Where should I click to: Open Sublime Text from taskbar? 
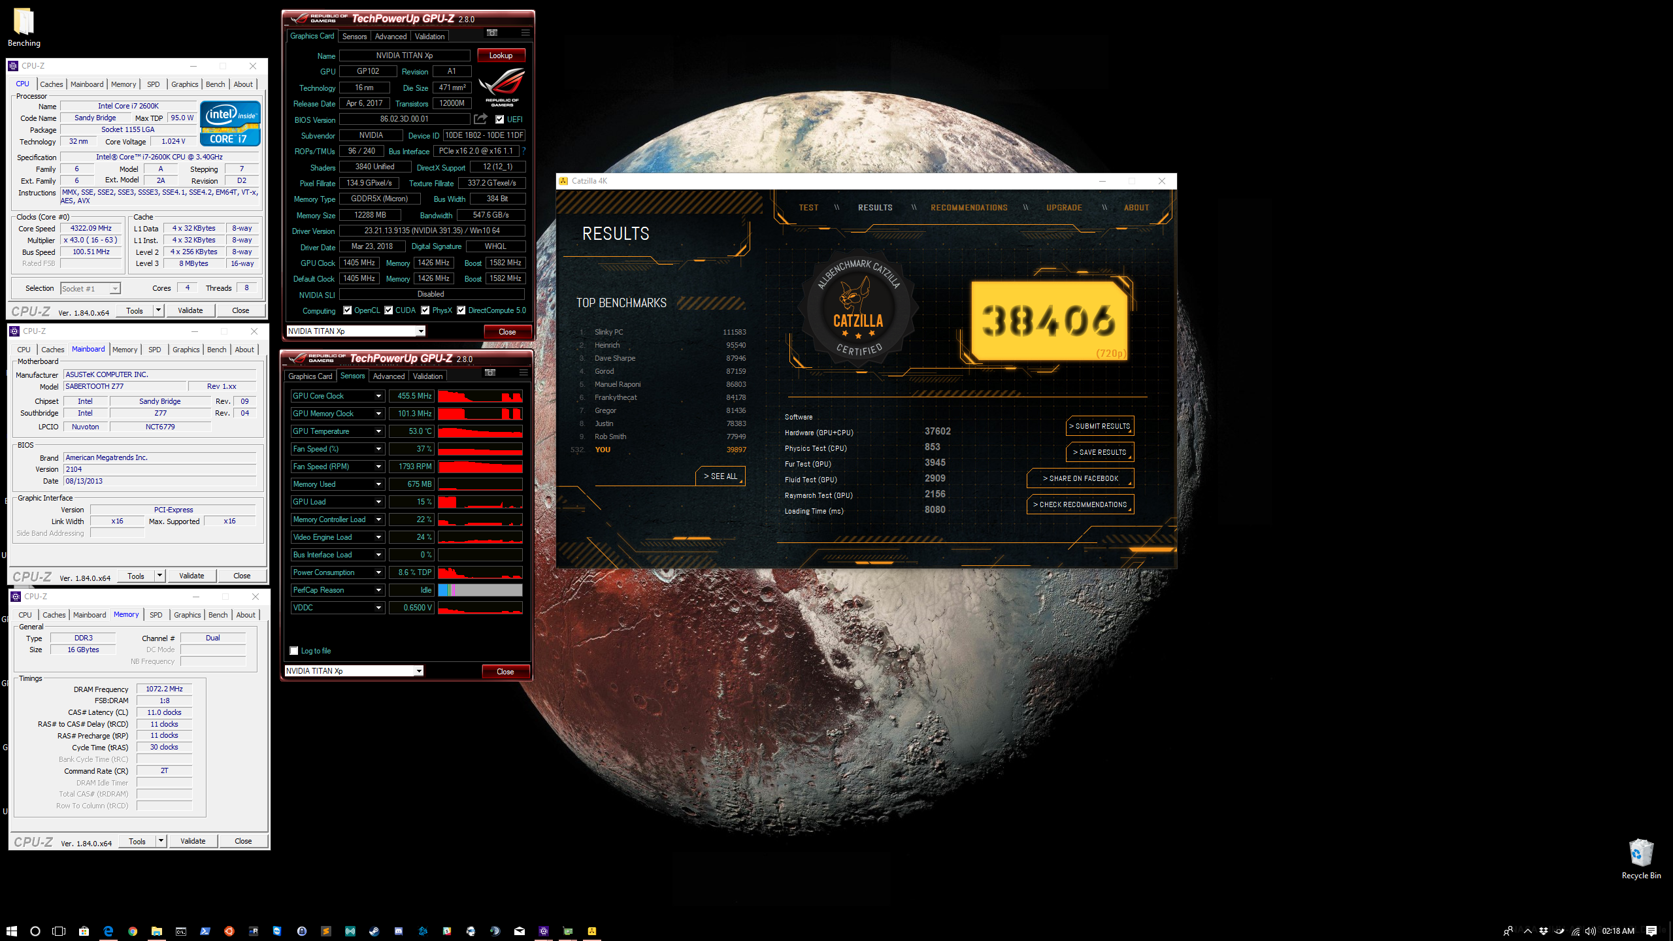325,931
